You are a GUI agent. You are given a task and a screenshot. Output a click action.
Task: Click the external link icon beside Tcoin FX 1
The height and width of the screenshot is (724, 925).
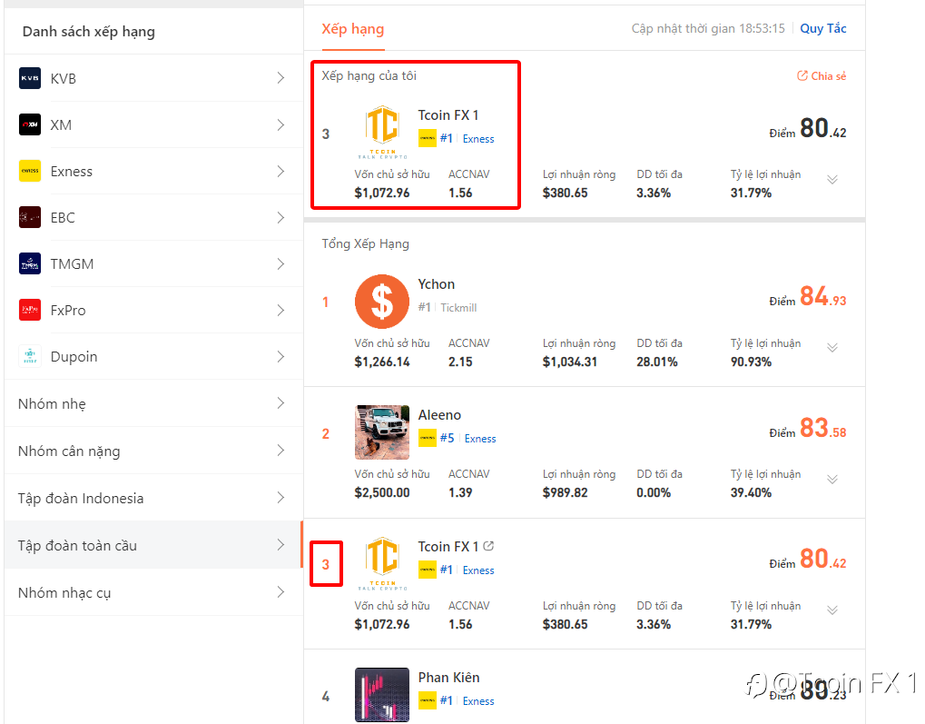488,546
